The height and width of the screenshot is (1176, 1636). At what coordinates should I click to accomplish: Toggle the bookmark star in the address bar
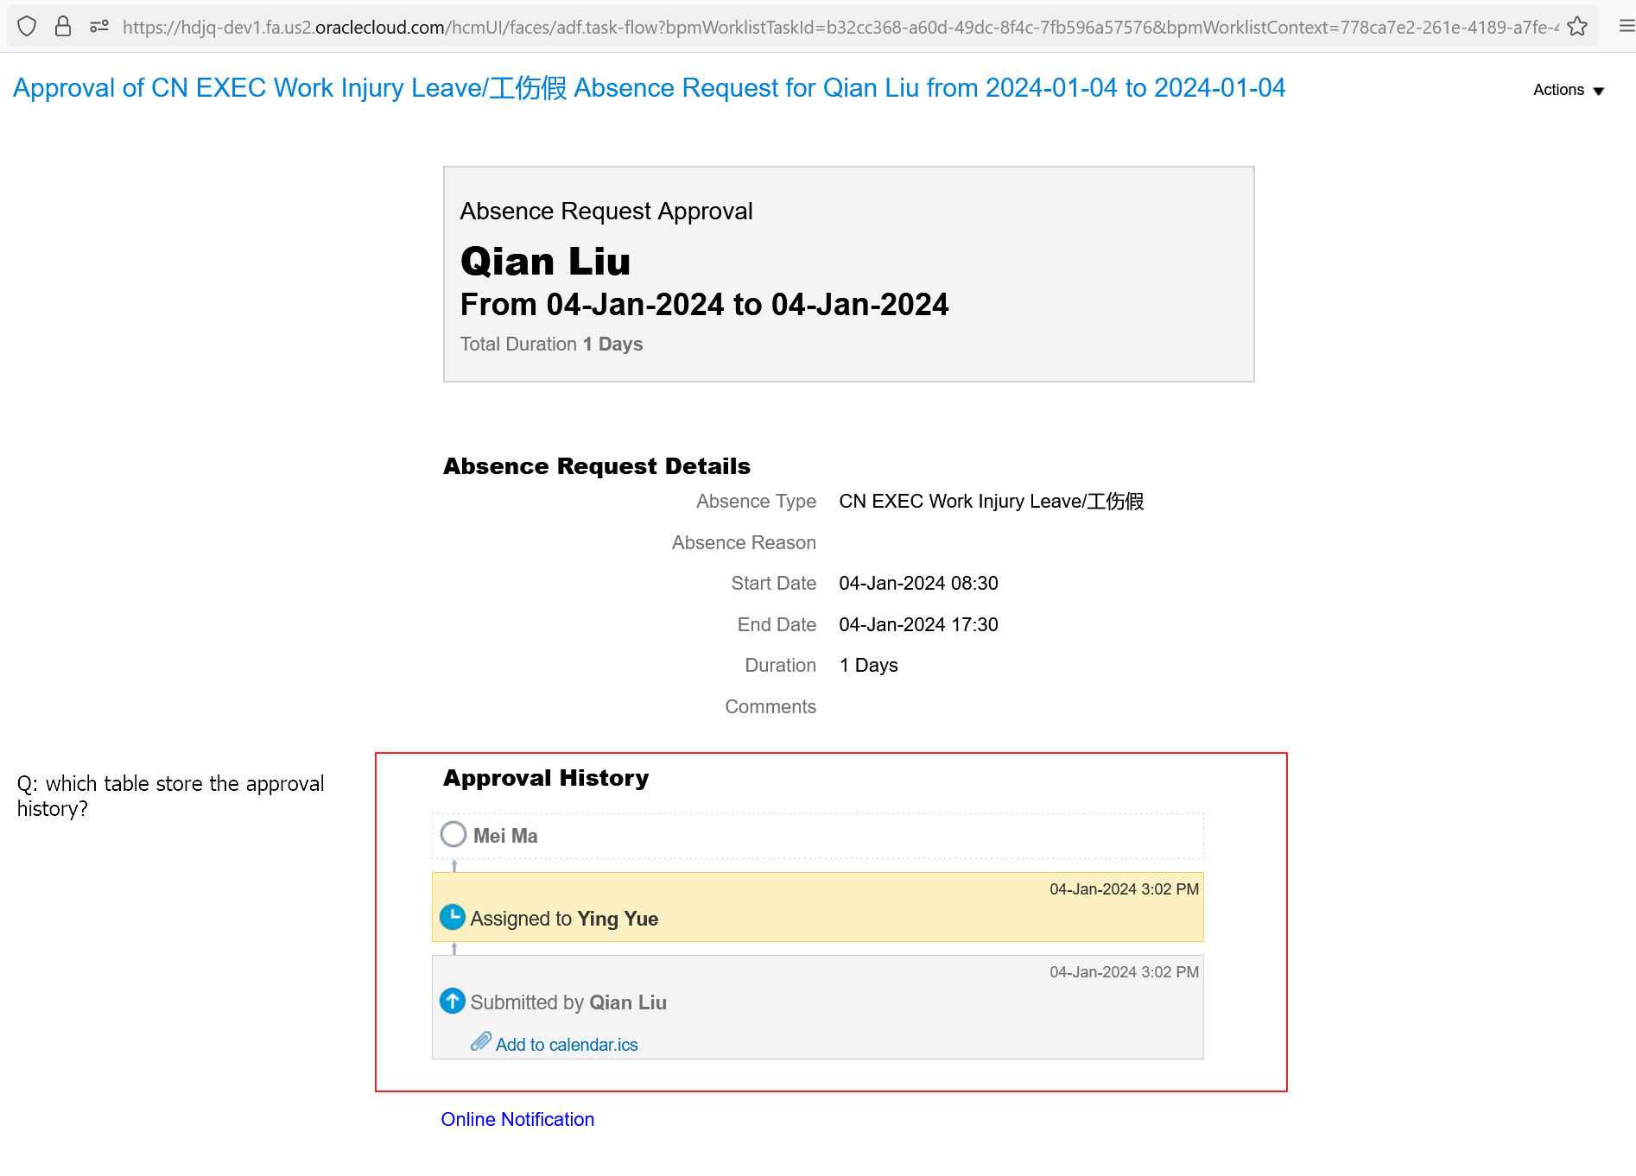pos(1578,26)
